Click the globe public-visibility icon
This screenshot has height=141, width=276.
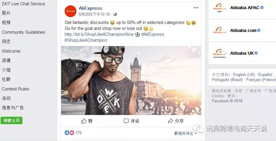click(x=115, y=14)
